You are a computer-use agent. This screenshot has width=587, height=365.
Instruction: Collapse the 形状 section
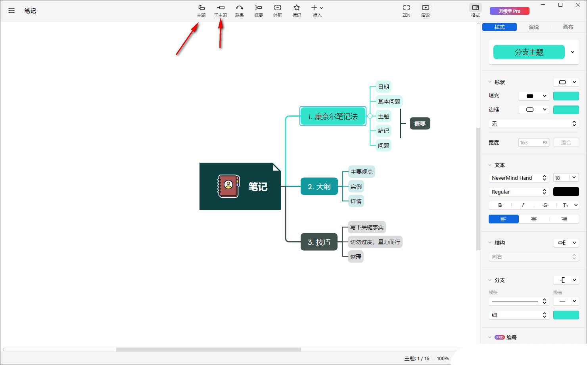click(x=490, y=82)
